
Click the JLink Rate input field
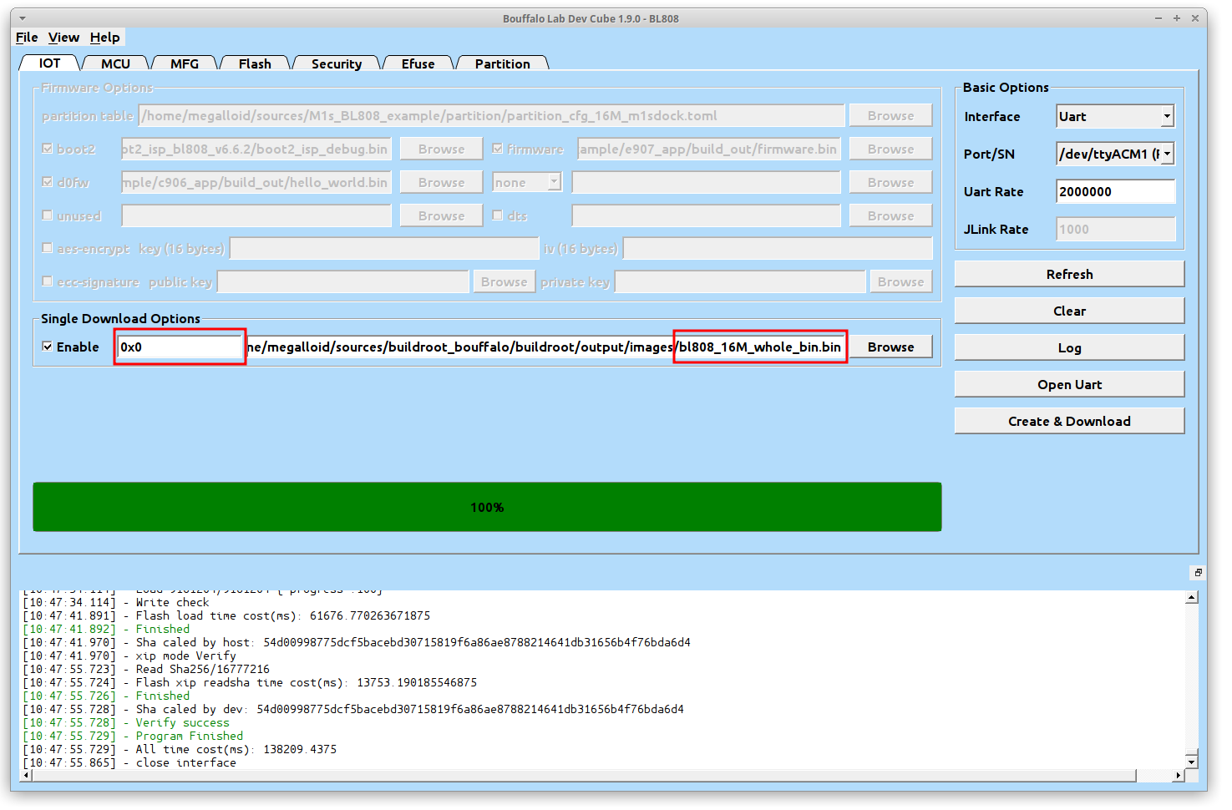click(1115, 229)
